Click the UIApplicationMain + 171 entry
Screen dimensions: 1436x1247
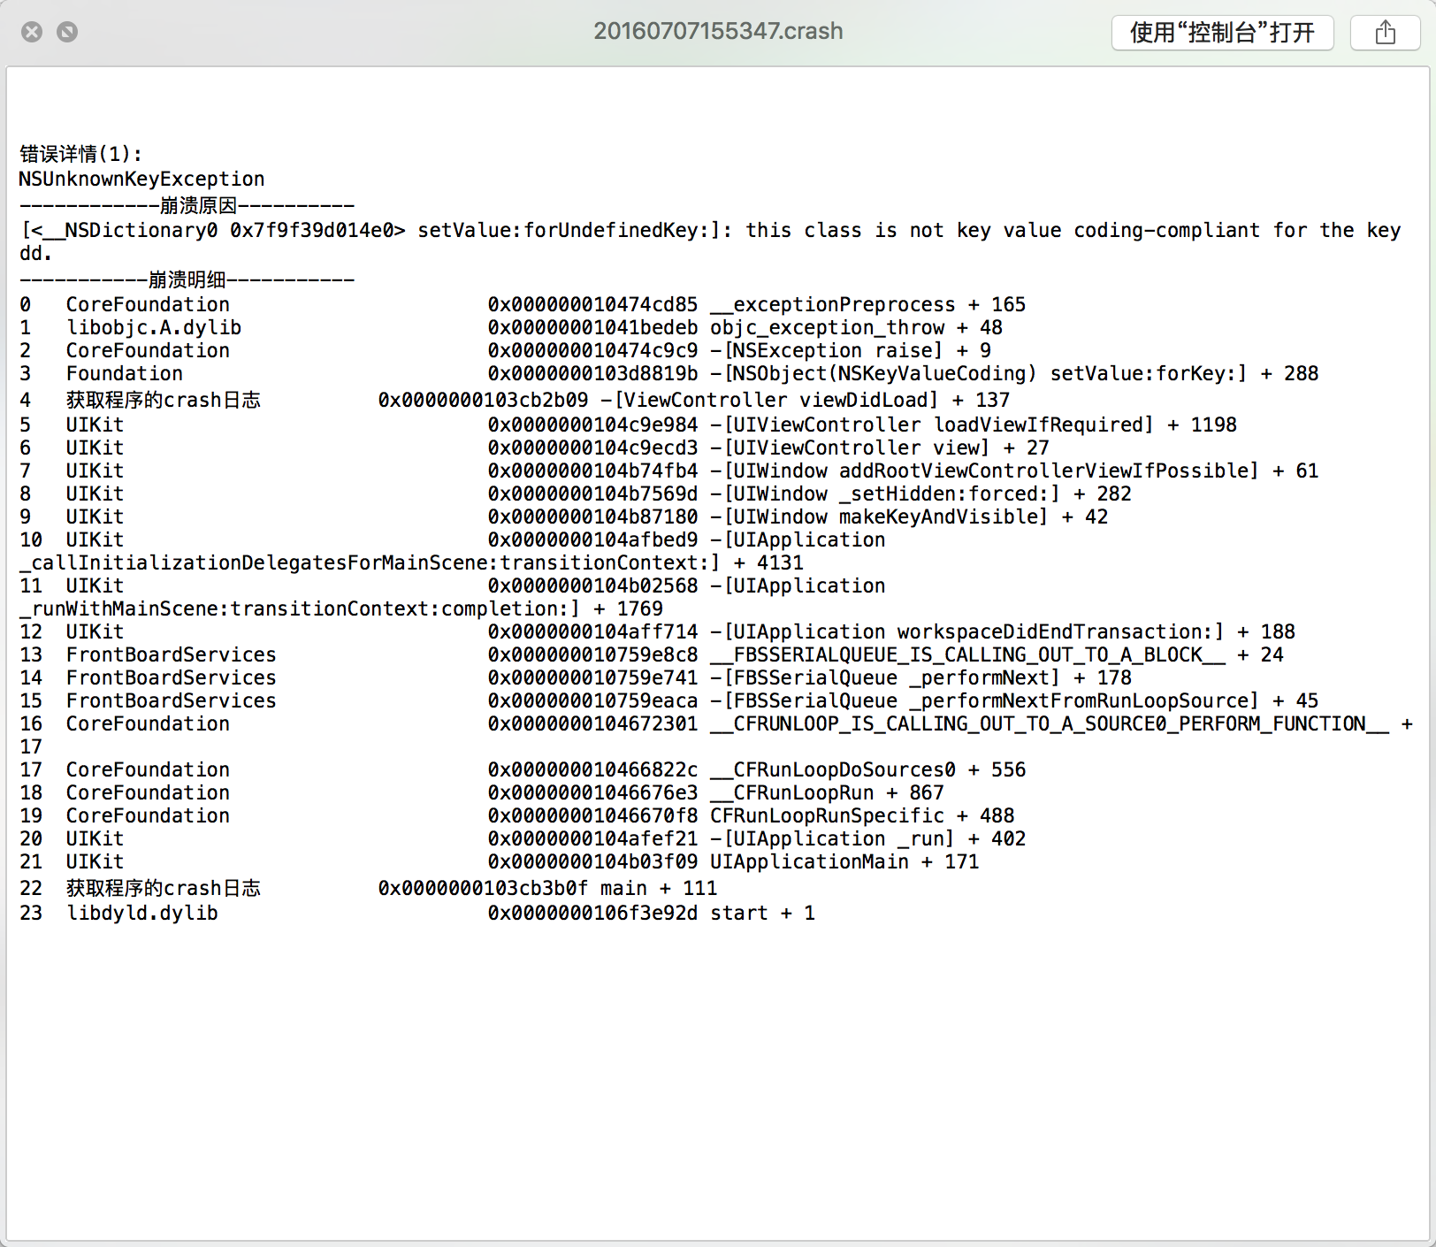coord(844,861)
